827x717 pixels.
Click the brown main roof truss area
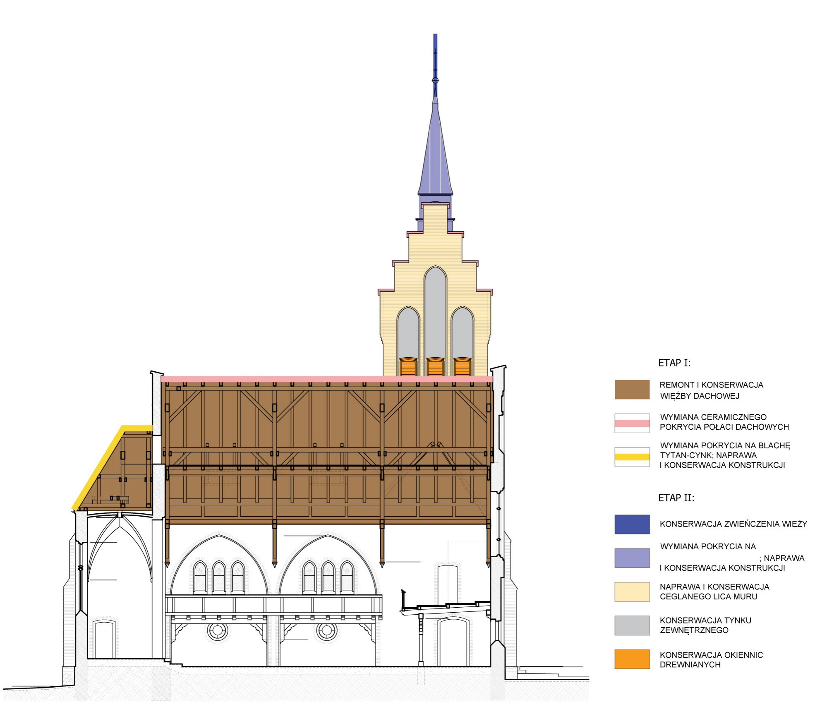(x=327, y=453)
